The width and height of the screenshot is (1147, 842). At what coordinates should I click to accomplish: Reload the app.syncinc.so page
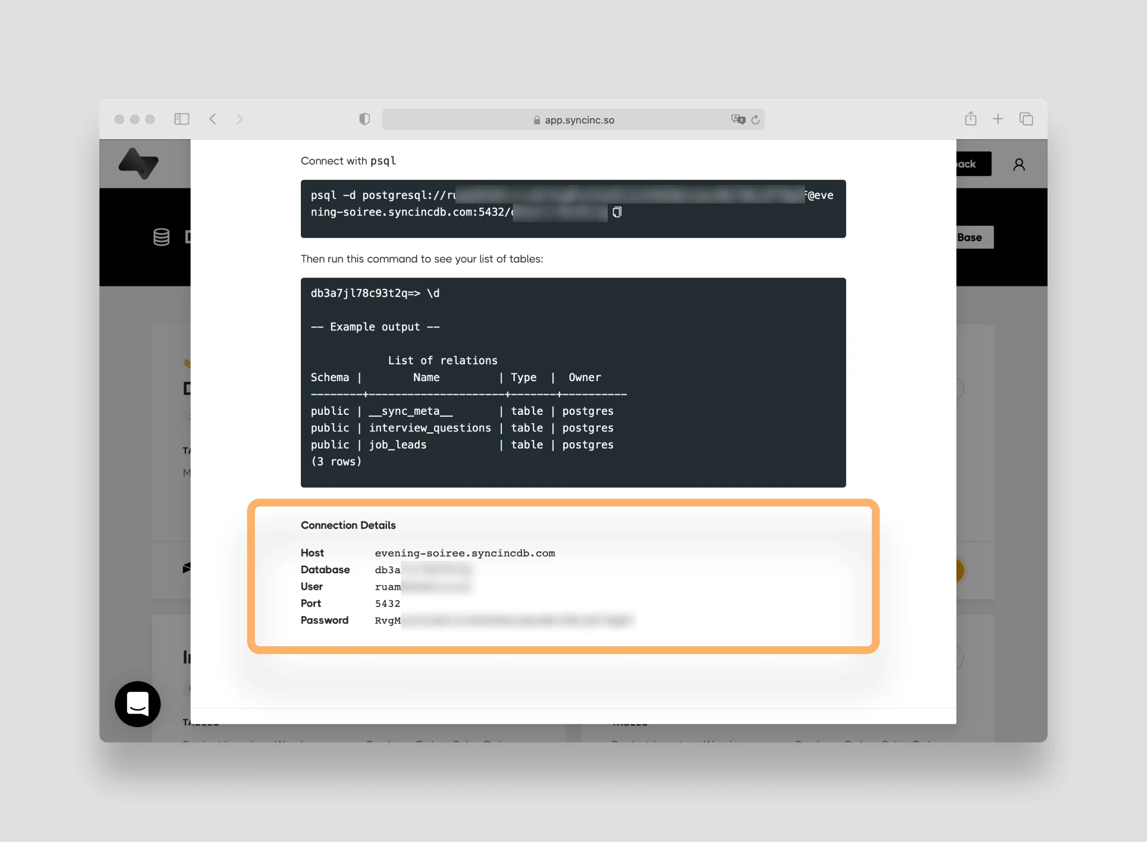pos(755,120)
